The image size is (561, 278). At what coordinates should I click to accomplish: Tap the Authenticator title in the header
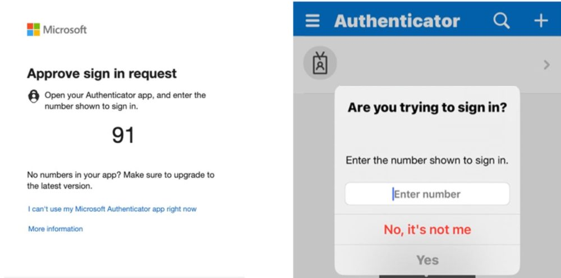pos(397,21)
